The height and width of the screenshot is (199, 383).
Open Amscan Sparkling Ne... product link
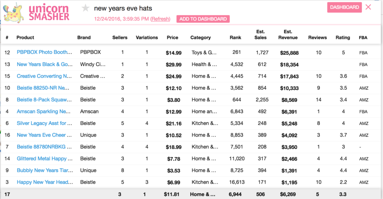click(43, 111)
